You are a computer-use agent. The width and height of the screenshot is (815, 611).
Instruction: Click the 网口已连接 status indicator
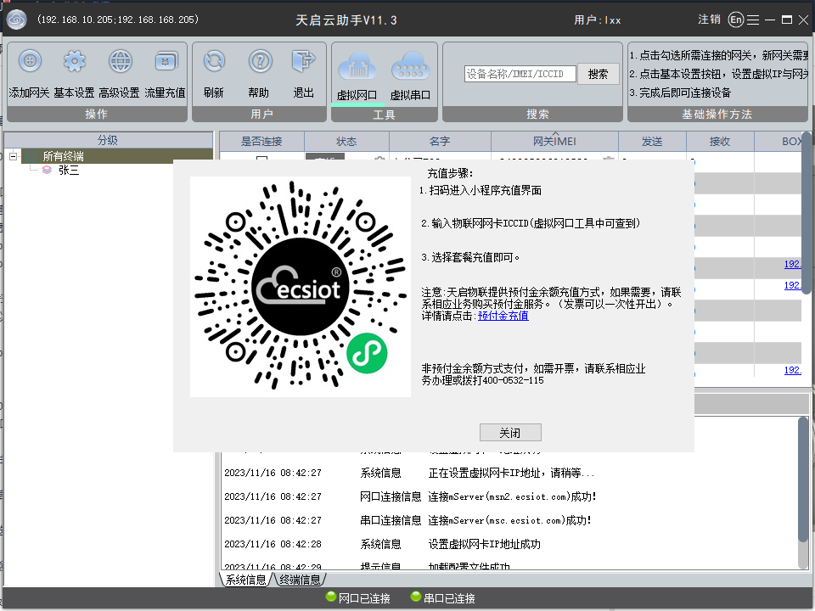click(358, 598)
